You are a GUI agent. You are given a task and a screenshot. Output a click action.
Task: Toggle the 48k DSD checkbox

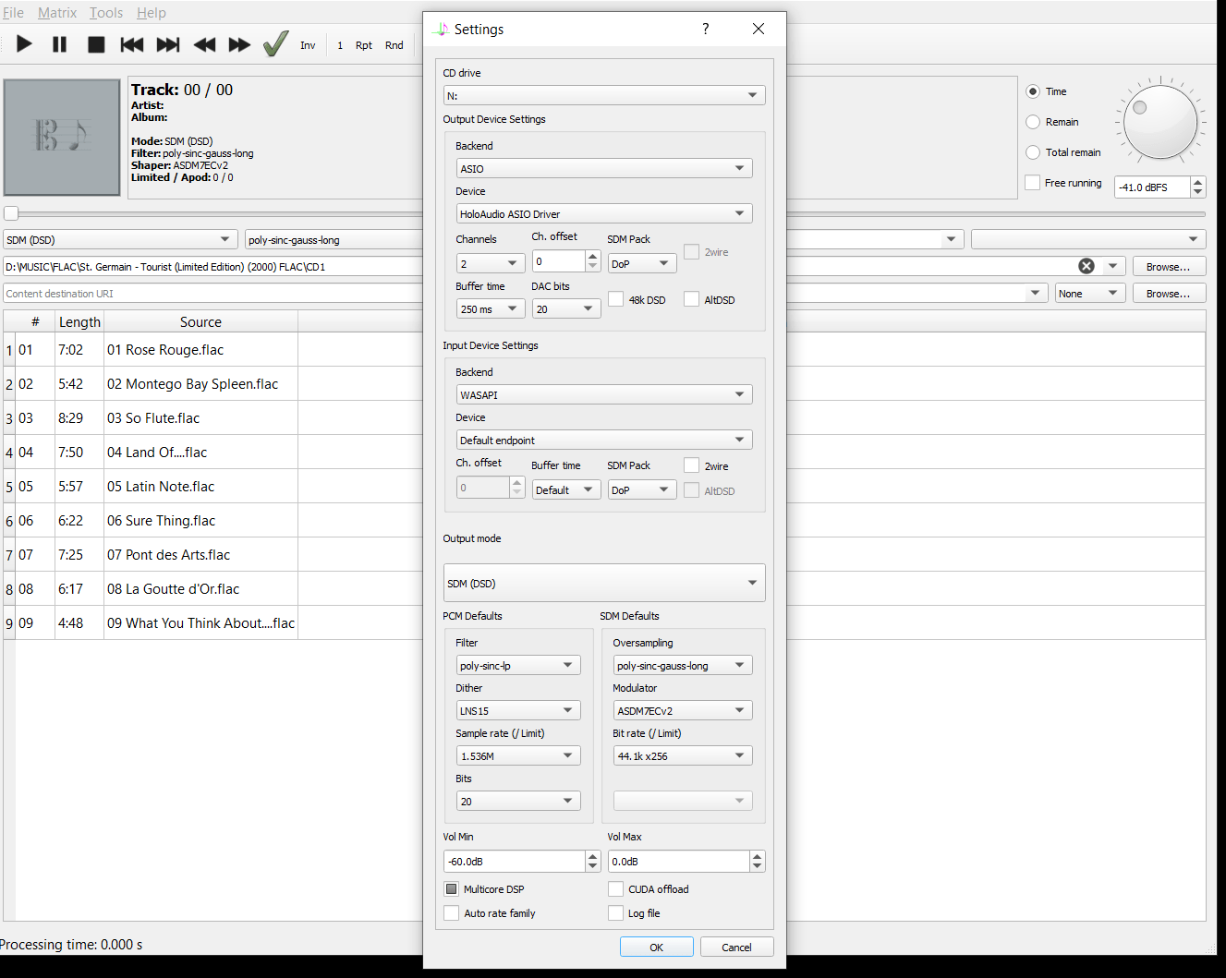(615, 298)
